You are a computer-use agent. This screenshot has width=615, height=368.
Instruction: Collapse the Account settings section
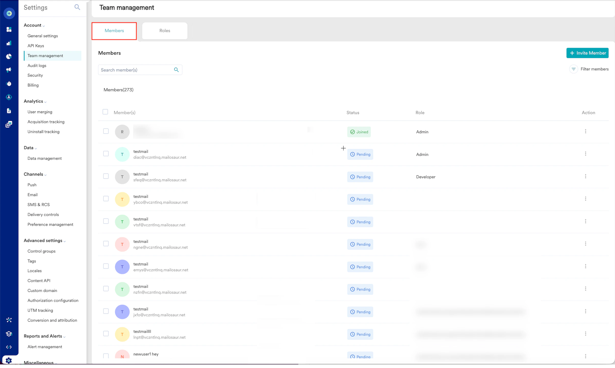pos(44,26)
